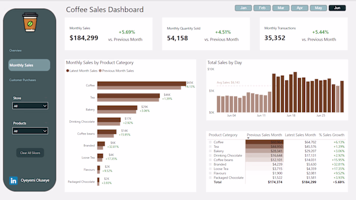Sort by Latest Sales Month column header
356x200 pixels.
tap(301, 135)
